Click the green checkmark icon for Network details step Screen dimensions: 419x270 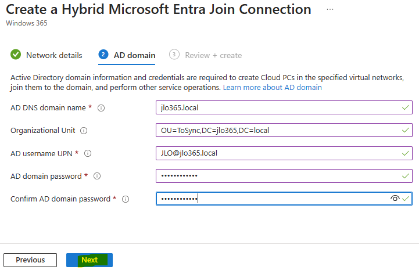point(16,55)
